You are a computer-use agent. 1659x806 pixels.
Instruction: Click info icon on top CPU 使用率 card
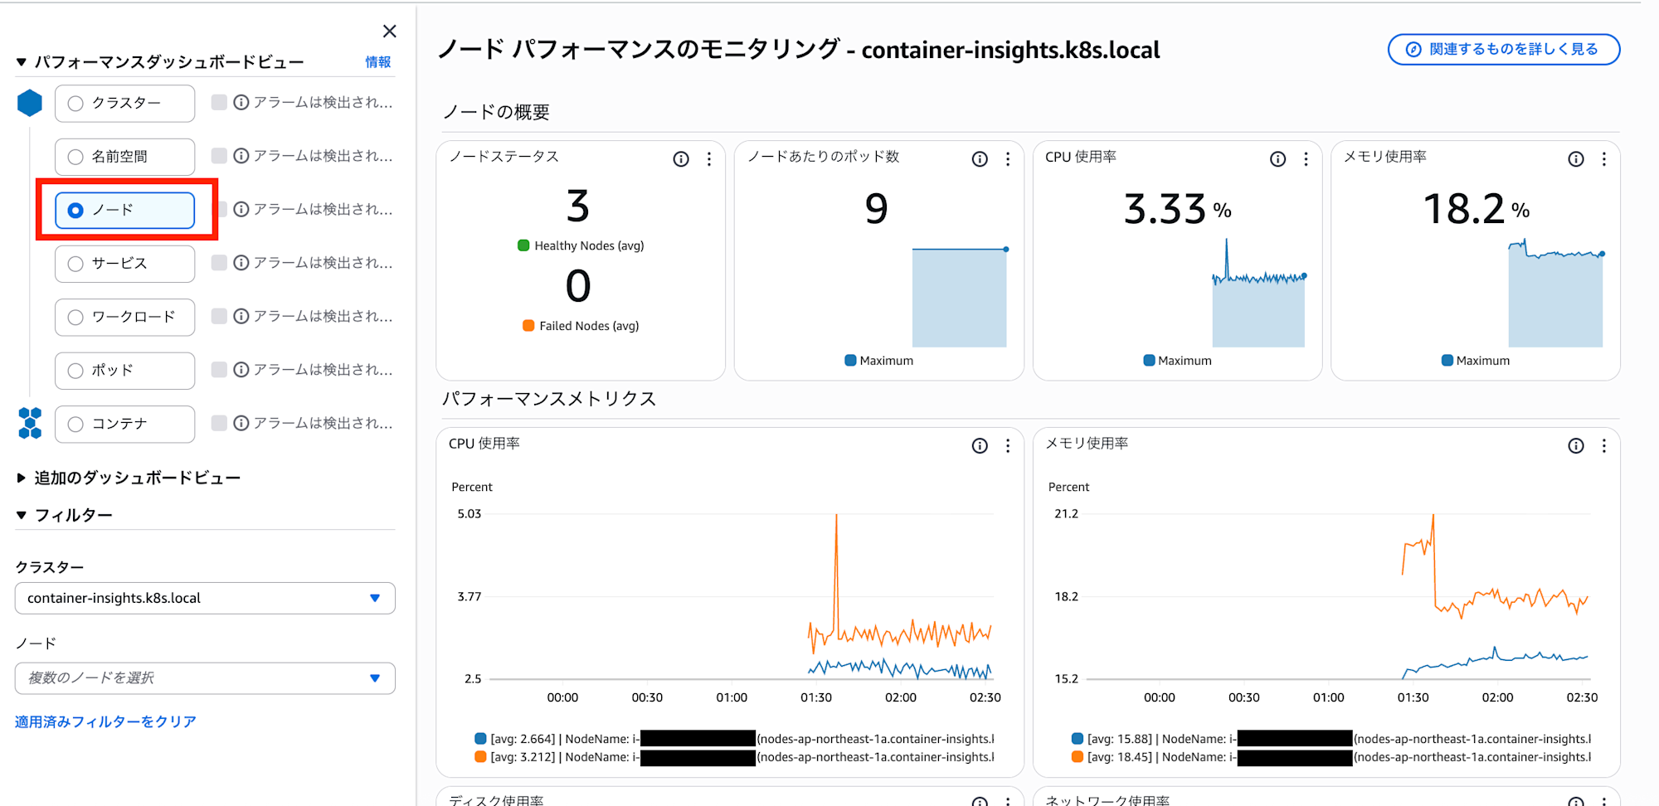[1277, 159]
